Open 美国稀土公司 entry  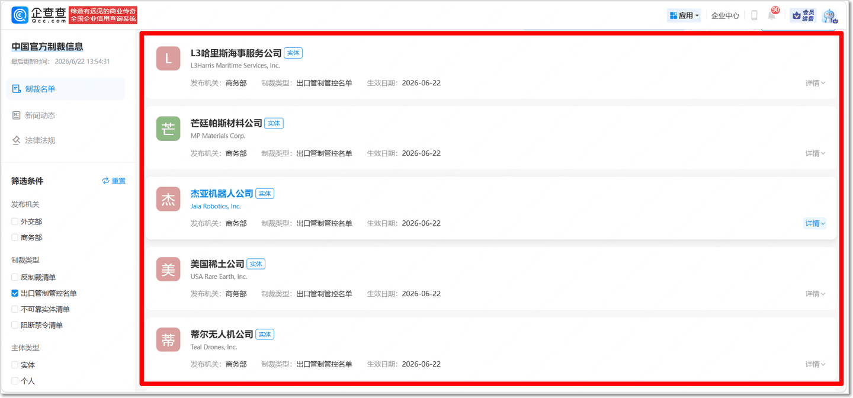click(x=217, y=264)
